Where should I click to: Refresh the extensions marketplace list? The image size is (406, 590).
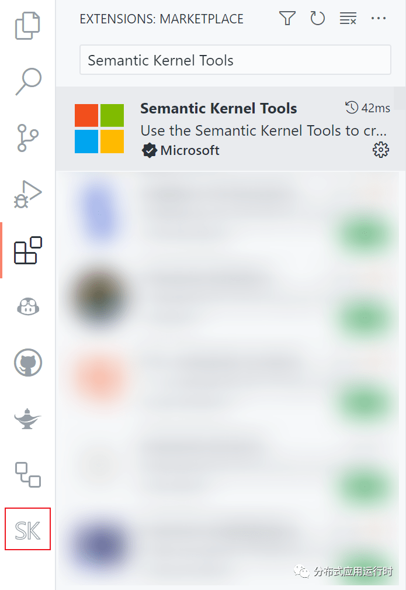[317, 18]
